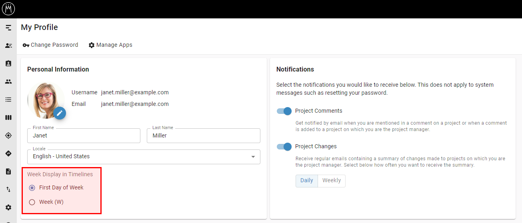
Task: Open the assignment badge sidebar icon
Action: (8, 64)
